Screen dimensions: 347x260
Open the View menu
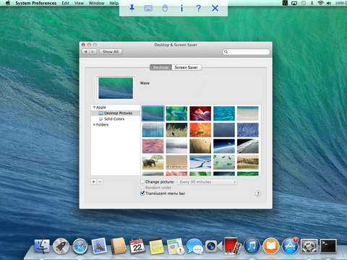[x=79, y=3]
